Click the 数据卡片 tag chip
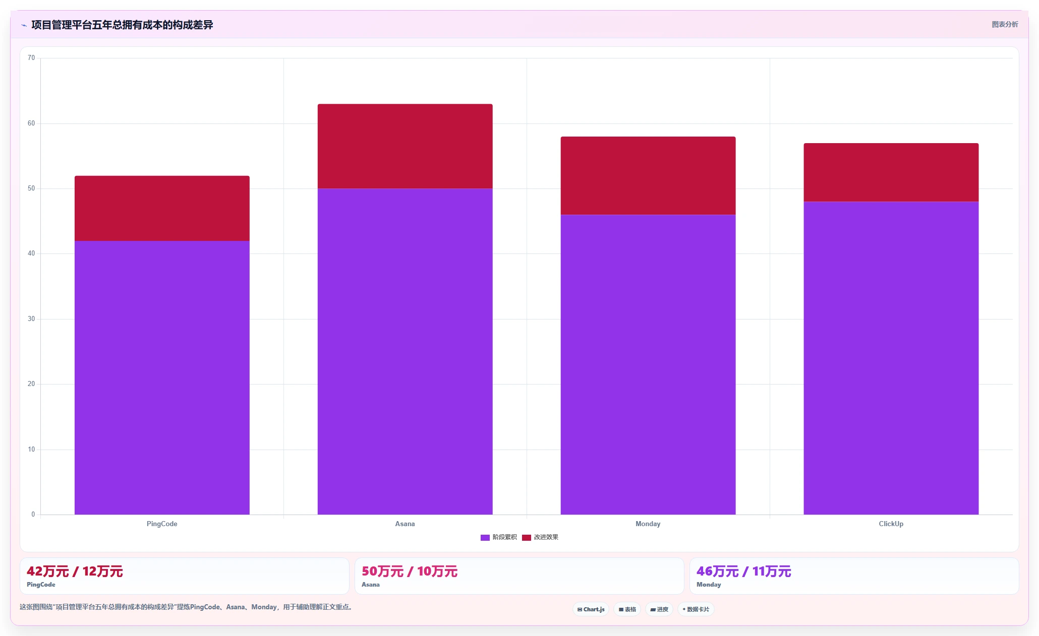 (696, 609)
